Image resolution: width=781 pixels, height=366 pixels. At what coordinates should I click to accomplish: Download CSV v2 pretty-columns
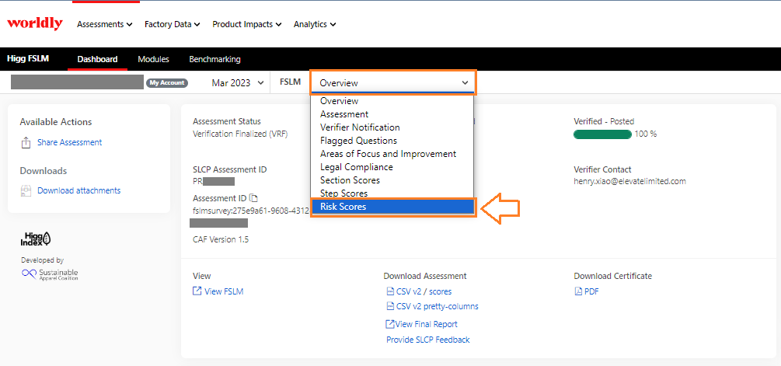coord(437,307)
